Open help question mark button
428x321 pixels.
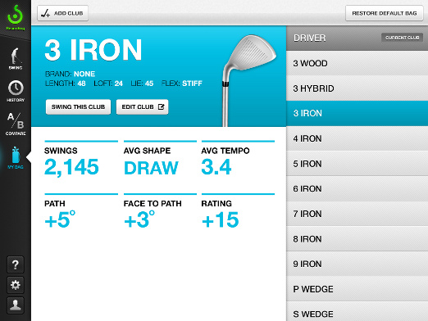point(16,264)
